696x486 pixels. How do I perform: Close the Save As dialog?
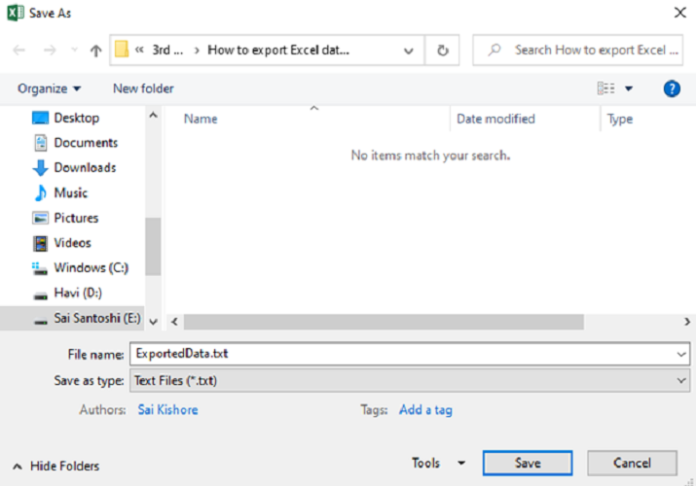pyautogui.click(x=680, y=13)
